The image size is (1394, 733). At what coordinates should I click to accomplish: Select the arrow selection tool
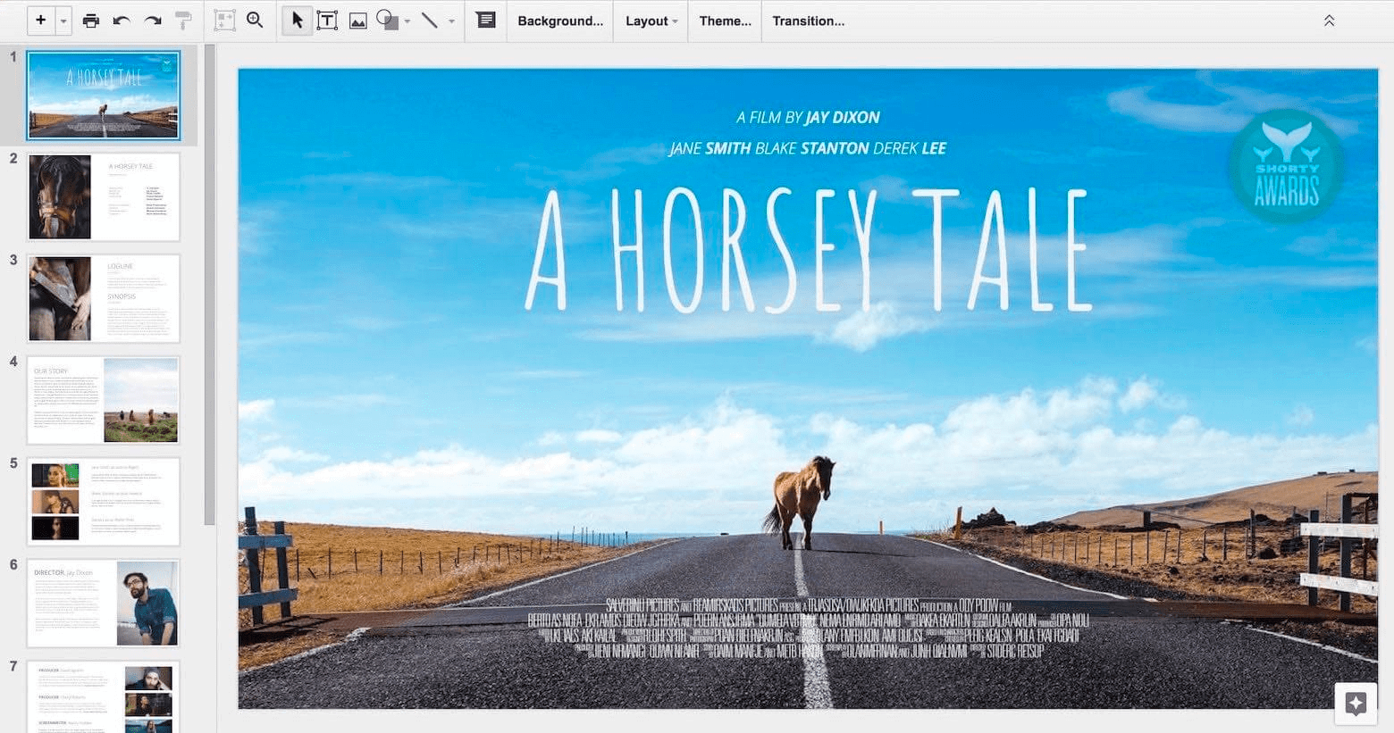click(297, 20)
